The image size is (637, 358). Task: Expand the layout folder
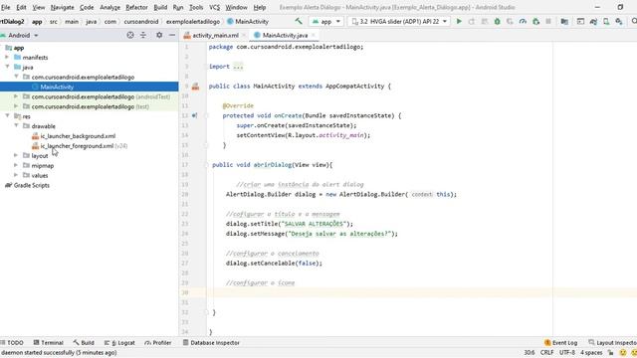[16, 155]
